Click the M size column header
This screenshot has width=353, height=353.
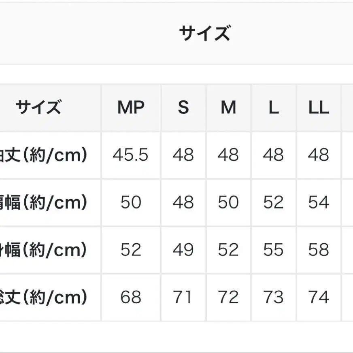point(228,108)
